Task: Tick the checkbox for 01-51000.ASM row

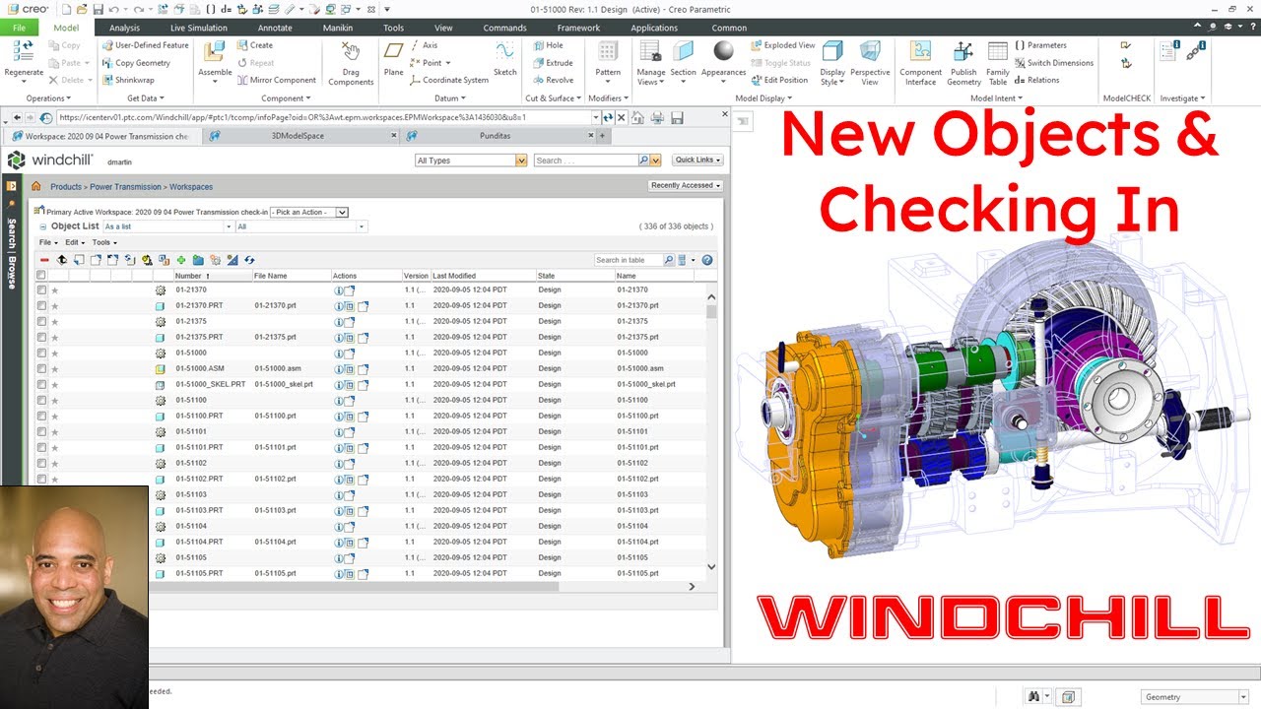Action: pos(41,368)
